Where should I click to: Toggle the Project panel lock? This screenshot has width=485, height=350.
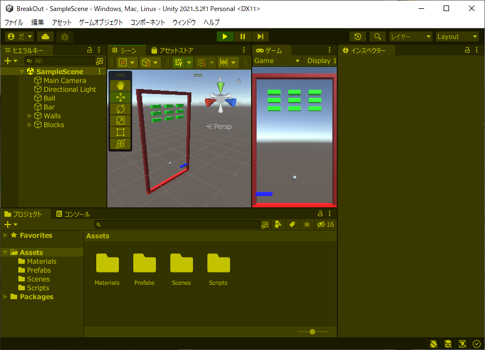point(320,213)
